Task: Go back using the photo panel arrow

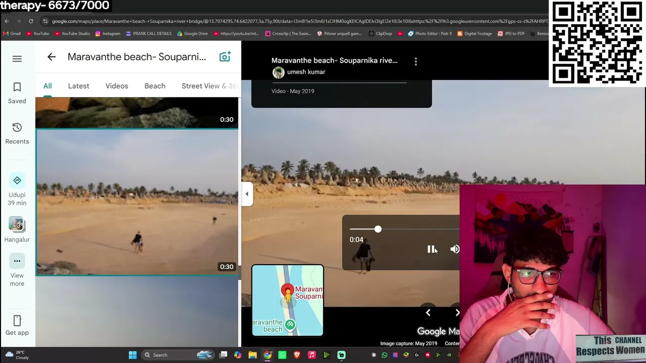Action: point(51,57)
